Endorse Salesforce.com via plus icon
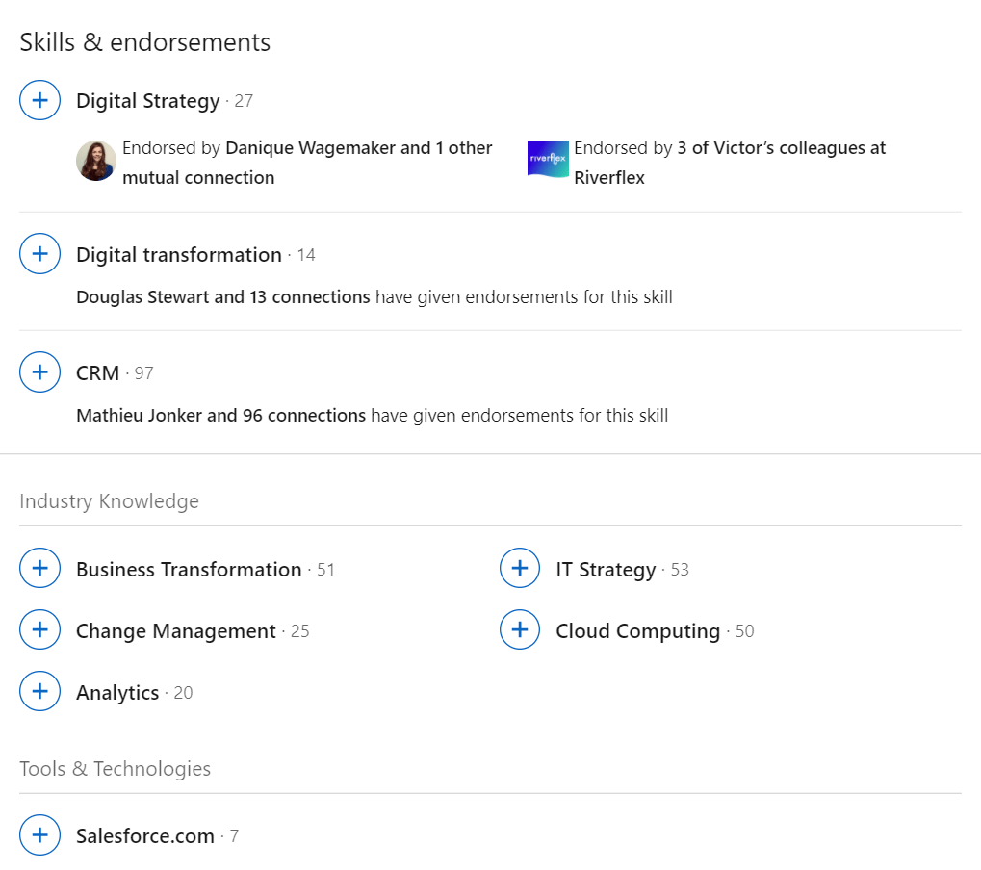The width and height of the screenshot is (981, 870). coord(39,835)
